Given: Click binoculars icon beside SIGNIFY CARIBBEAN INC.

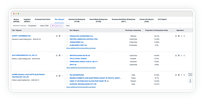Looking at the screenshot, I should (x=60, y=36).
